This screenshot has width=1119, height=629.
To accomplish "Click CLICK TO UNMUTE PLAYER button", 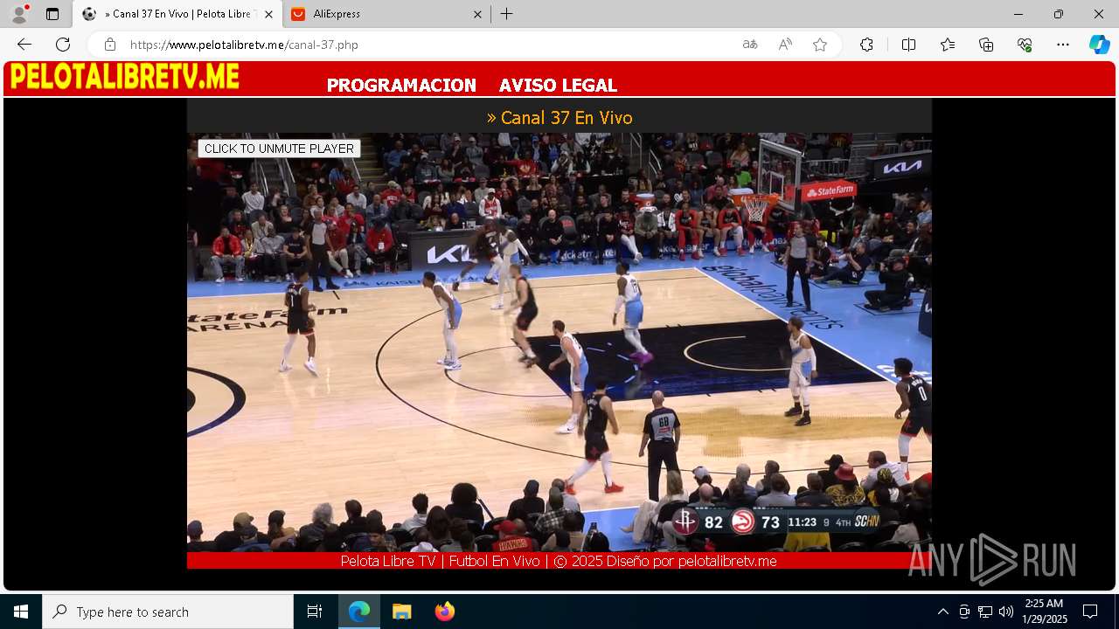I will click(279, 149).
